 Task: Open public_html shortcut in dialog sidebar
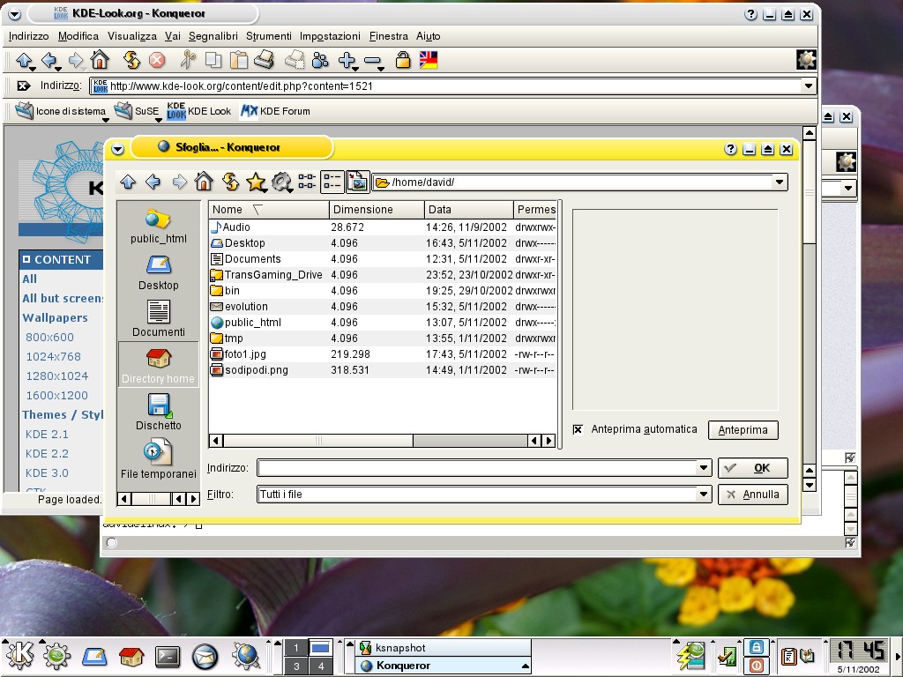coord(159,227)
